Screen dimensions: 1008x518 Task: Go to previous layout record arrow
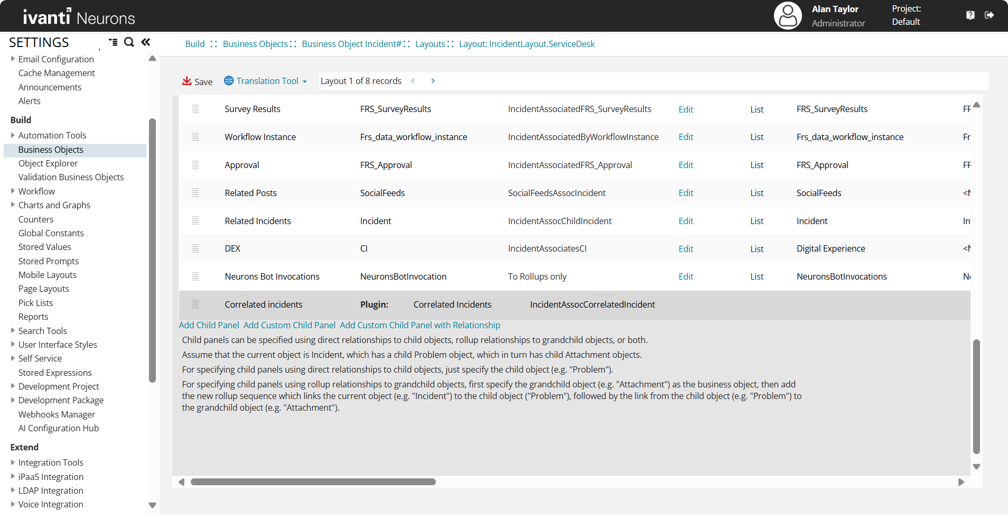point(413,81)
